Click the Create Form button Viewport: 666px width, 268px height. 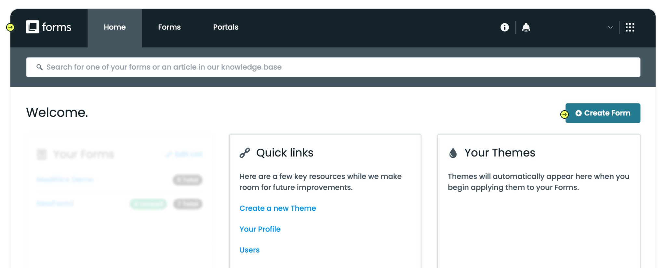pos(603,113)
